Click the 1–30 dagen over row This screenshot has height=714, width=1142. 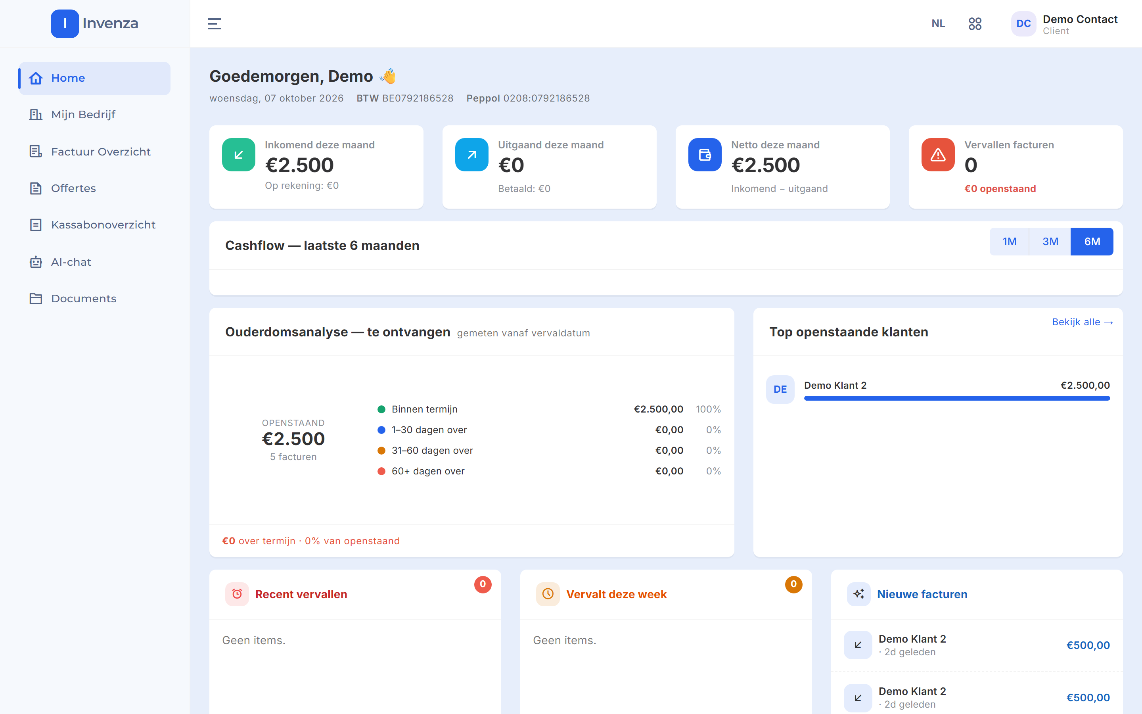[549, 430]
